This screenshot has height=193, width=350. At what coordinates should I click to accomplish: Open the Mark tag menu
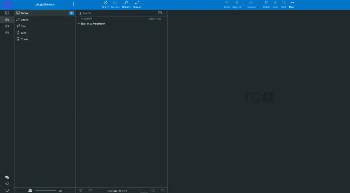coord(284,4)
